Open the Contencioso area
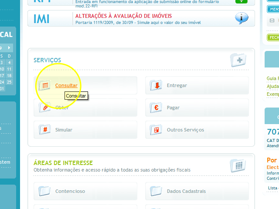This screenshot has height=209, width=279. 70,191
